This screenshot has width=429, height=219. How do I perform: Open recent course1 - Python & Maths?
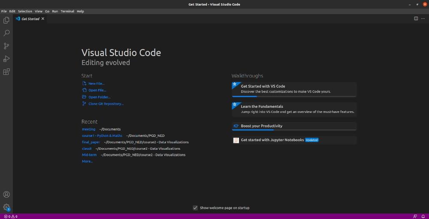click(102, 136)
